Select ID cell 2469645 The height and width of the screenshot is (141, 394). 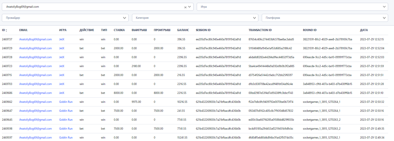(x=7, y=120)
